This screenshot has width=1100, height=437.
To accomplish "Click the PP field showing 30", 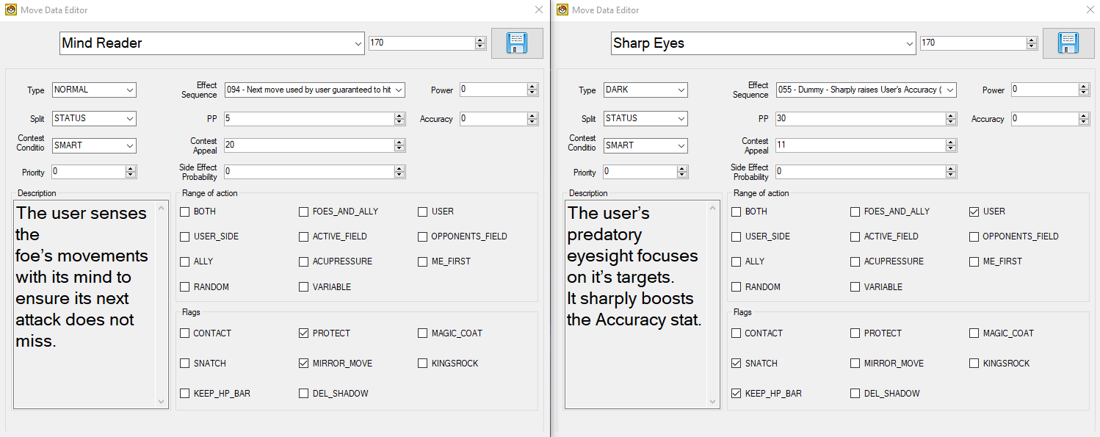I will [859, 118].
